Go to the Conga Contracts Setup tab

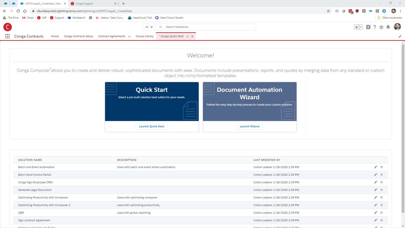pos(78,36)
